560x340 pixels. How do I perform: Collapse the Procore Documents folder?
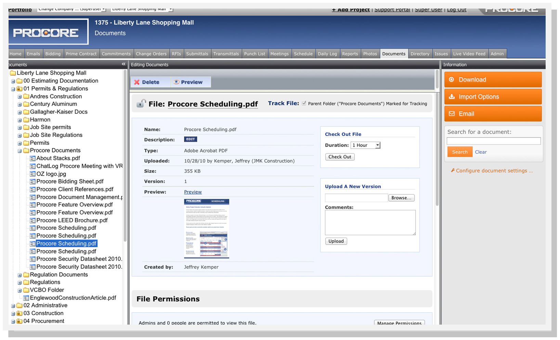pyautogui.click(x=19, y=151)
